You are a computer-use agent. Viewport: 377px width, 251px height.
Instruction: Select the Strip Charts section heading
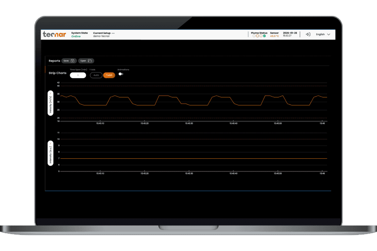click(57, 73)
